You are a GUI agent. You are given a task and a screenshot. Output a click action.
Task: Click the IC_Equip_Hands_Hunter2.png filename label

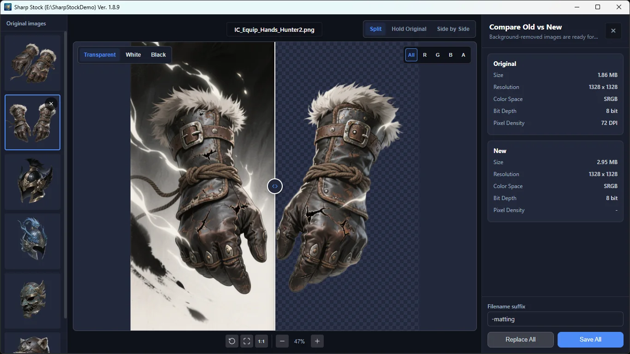[x=274, y=29]
